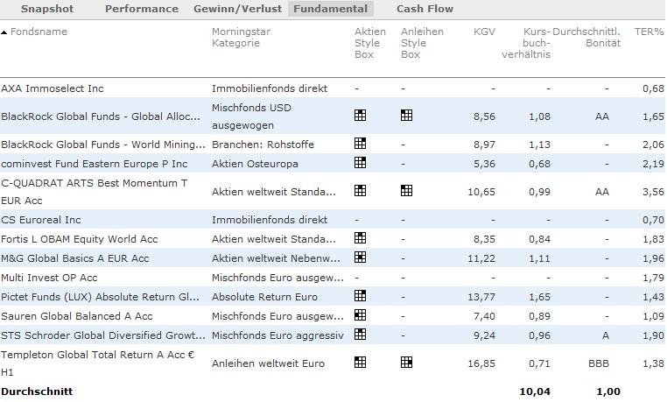Click BlackRock Global Allocation bond style box icon
The width and height of the screenshot is (667, 402).
(406, 116)
